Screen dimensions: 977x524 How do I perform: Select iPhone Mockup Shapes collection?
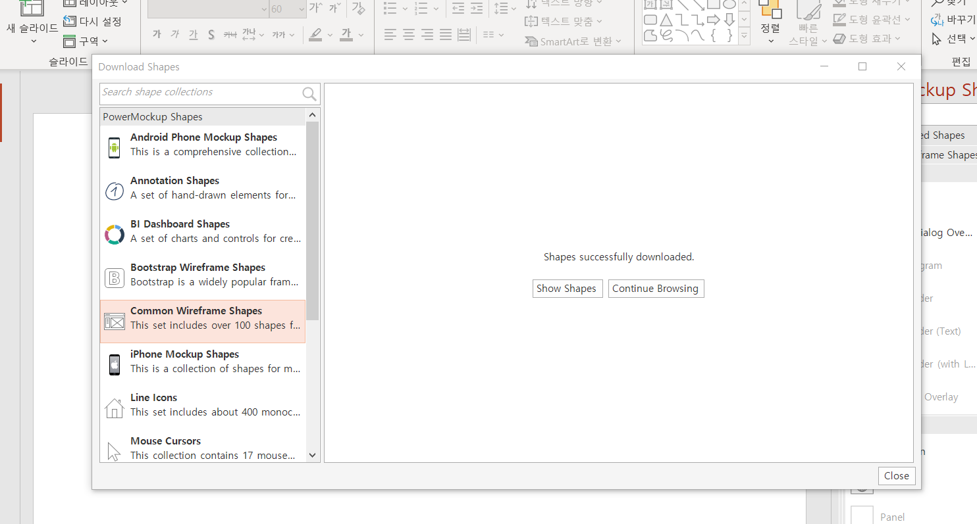[x=203, y=365]
